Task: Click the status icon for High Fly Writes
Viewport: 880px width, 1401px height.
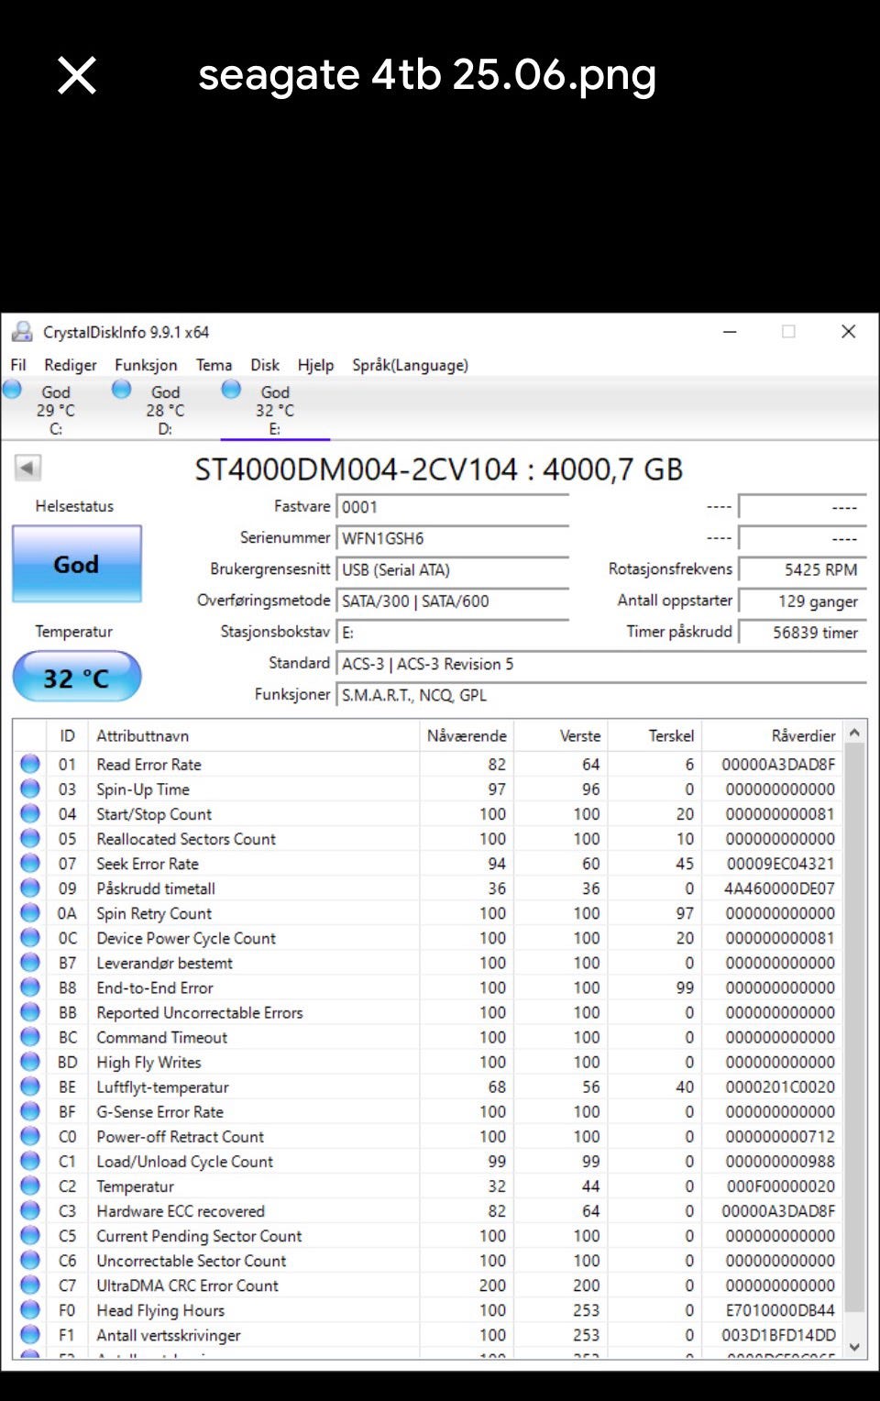Action: 30,1061
